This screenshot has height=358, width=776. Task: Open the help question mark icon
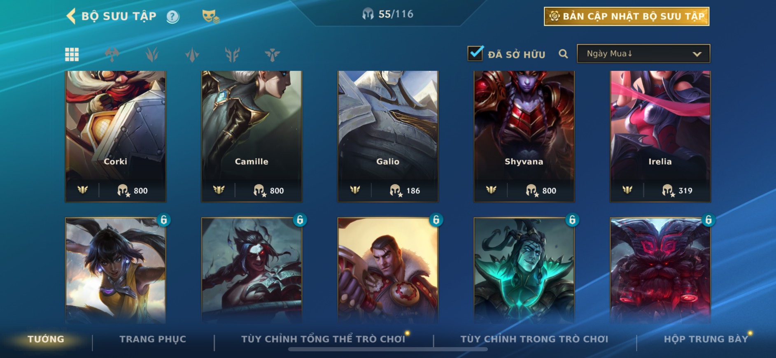coord(173,17)
